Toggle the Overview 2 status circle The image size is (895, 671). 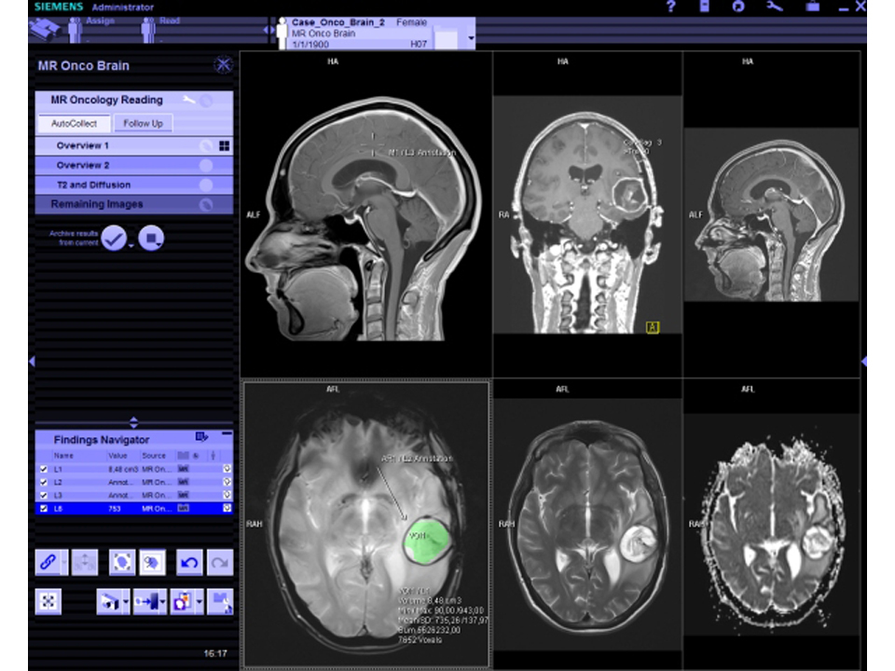coord(206,166)
